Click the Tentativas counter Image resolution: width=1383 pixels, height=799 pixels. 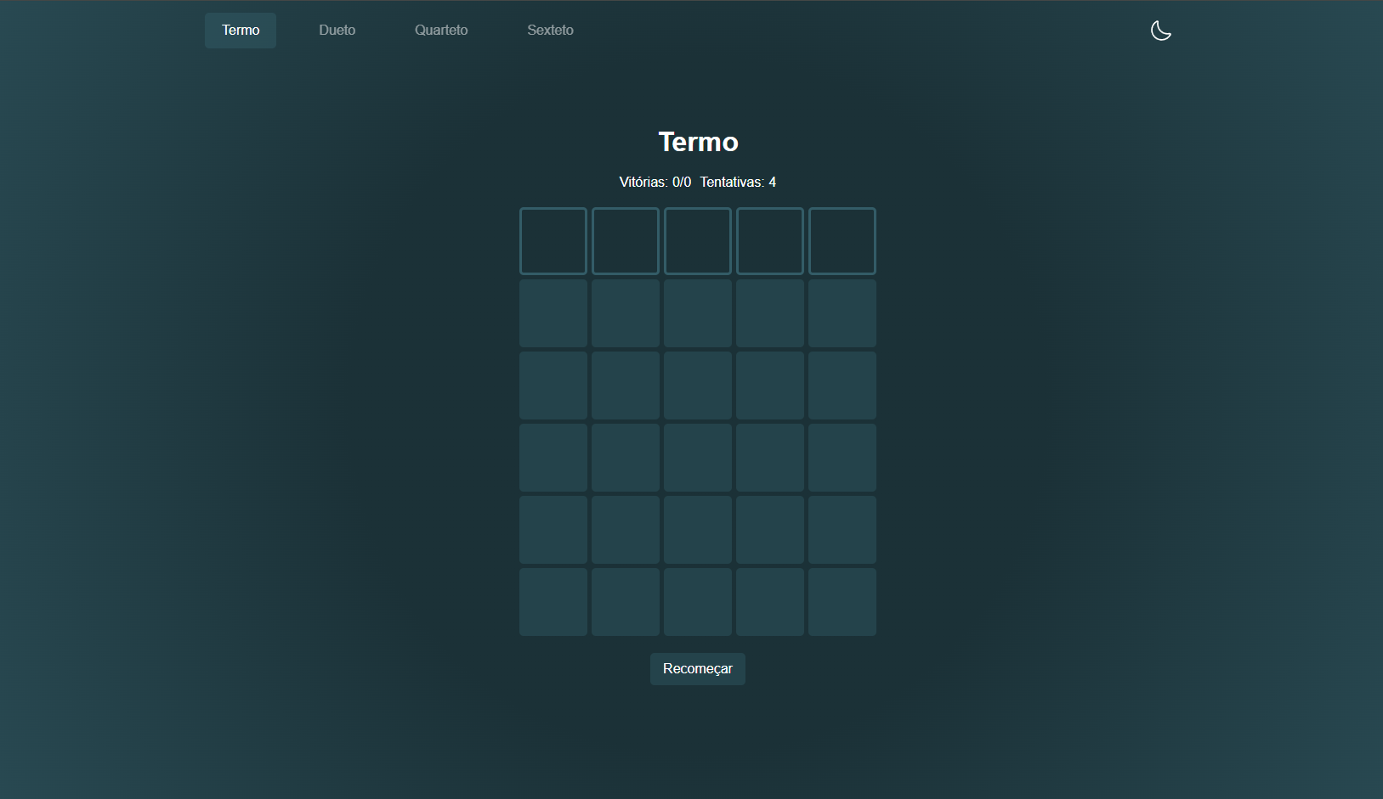738,181
